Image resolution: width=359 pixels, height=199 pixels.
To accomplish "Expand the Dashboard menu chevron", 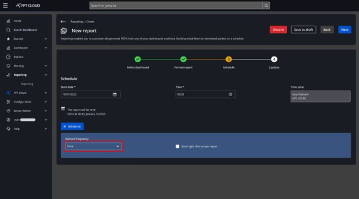I will pos(46,48).
